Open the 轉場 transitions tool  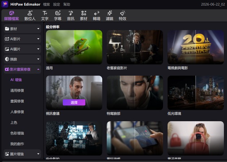tap(97, 15)
